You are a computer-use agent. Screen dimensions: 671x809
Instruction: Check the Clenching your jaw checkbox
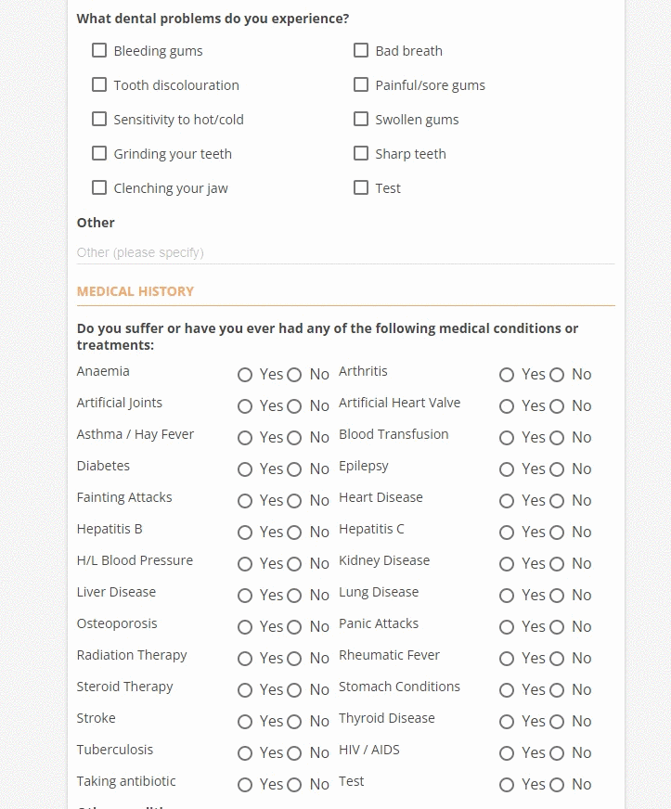[x=99, y=187]
